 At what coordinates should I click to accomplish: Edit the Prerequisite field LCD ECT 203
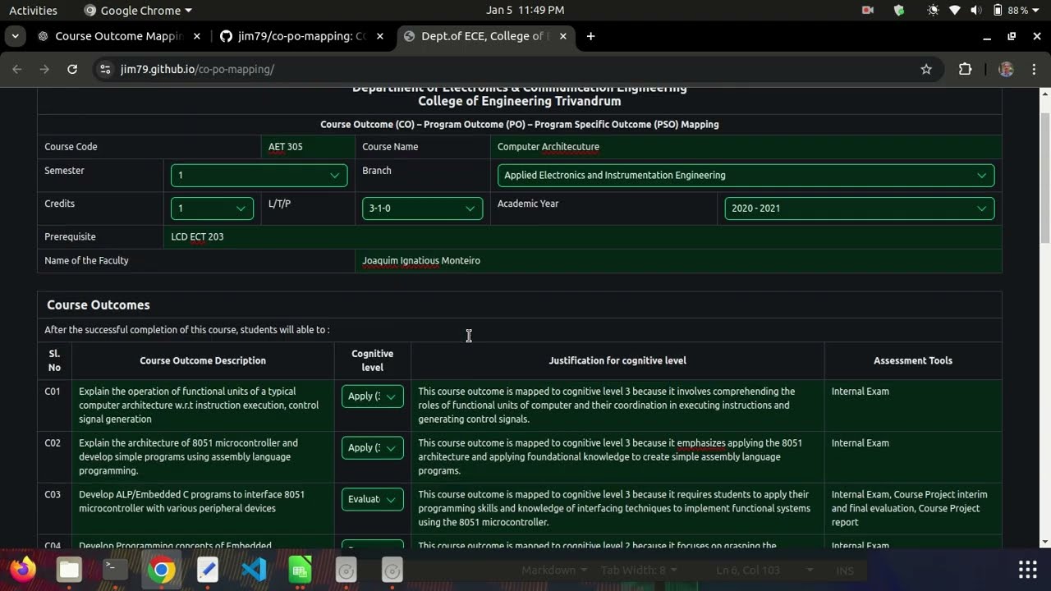[x=582, y=236]
